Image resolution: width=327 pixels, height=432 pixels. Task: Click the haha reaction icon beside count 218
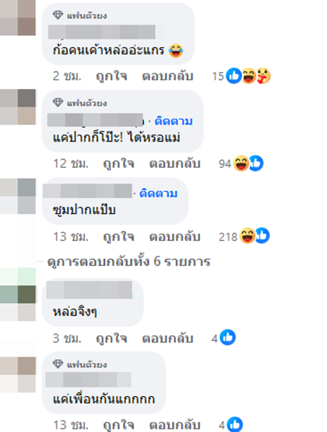[247, 236]
